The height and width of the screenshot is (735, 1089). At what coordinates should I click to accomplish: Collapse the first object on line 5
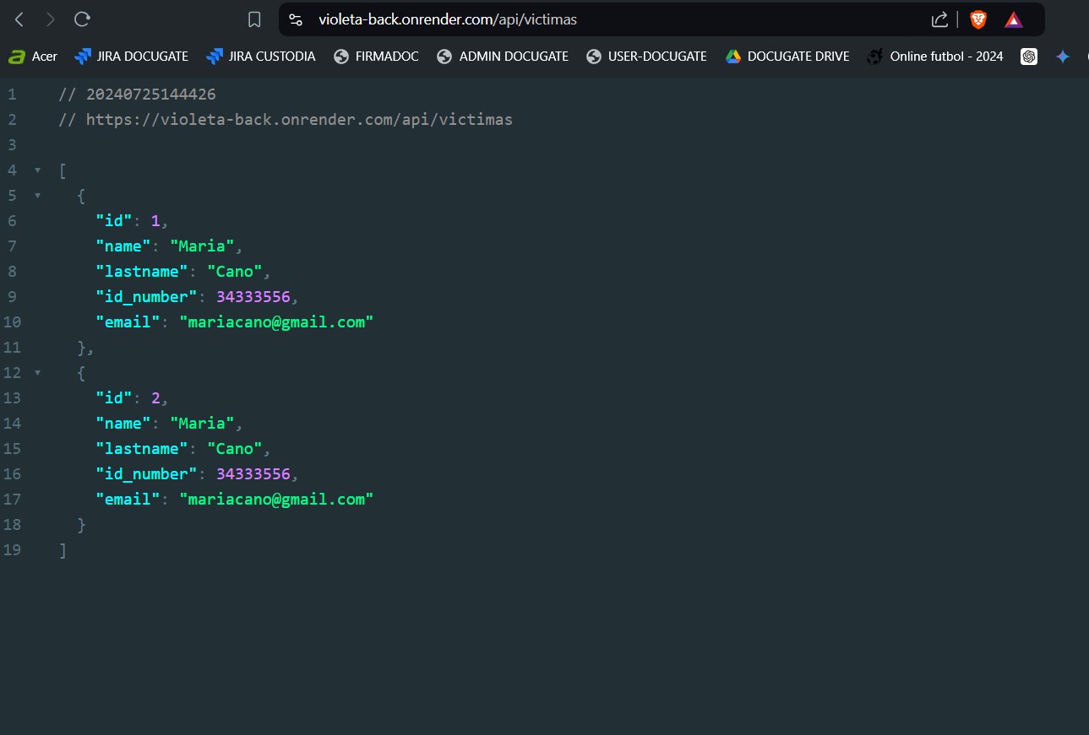tap(37, 196)
